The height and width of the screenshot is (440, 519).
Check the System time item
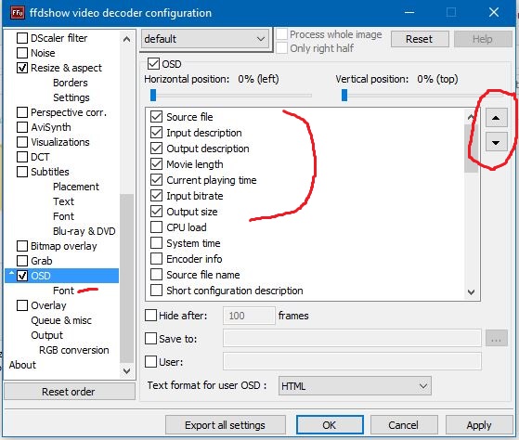pyautogui.click(x=156, y=243)
